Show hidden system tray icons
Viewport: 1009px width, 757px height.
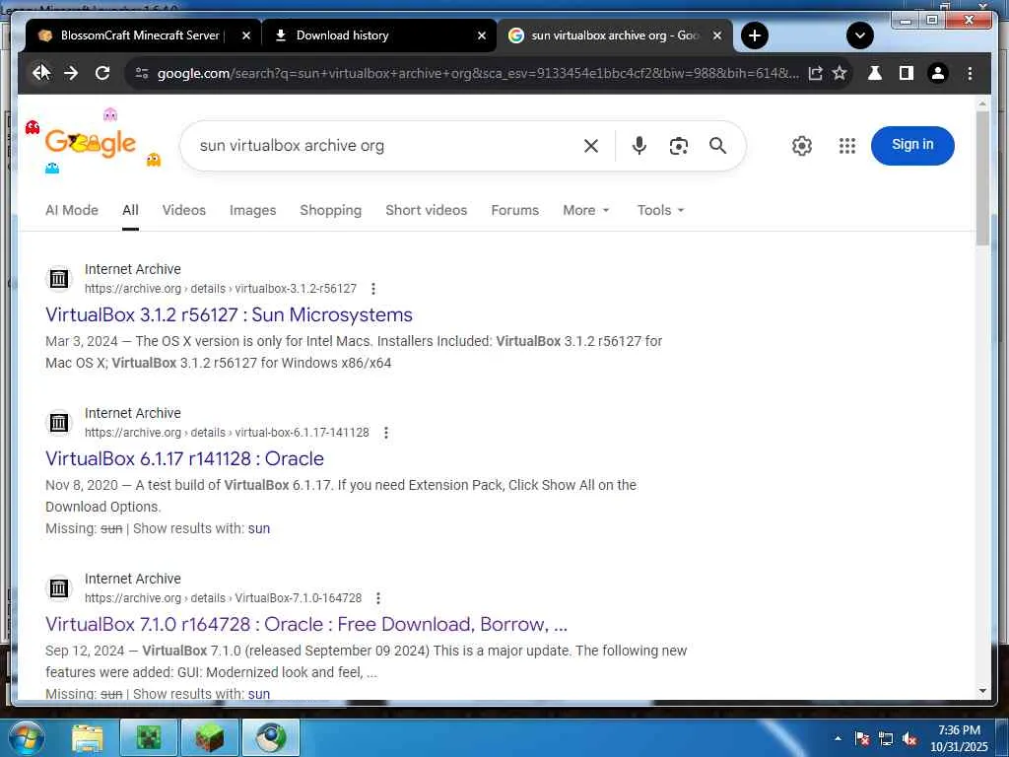(838, 738)
